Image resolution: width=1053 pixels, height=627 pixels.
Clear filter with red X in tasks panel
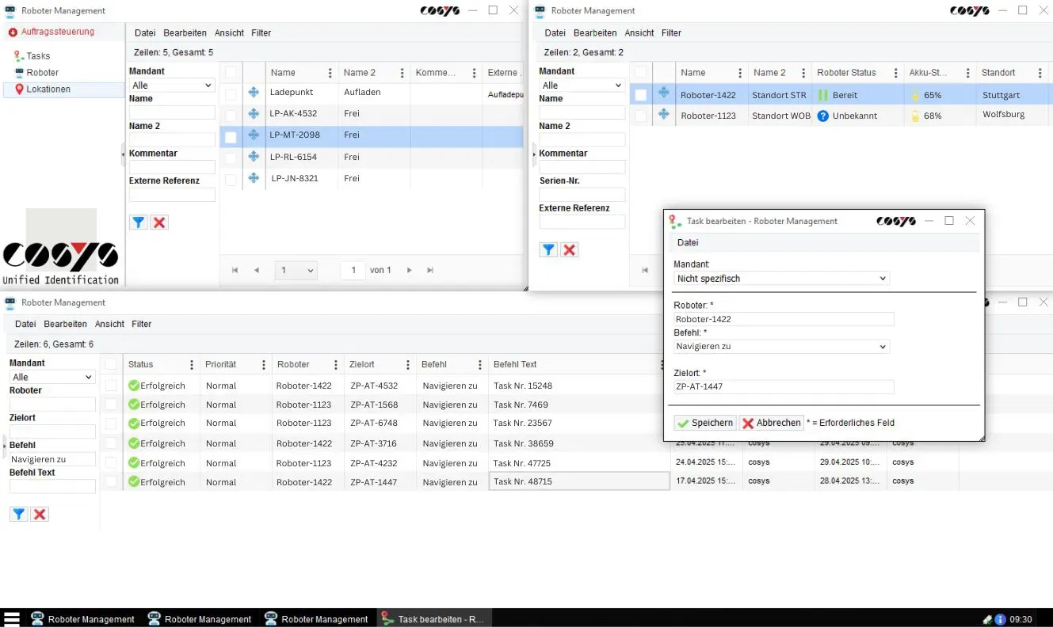tap(40, 514)
